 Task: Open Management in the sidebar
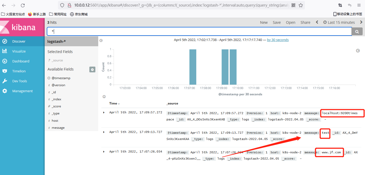22,91
